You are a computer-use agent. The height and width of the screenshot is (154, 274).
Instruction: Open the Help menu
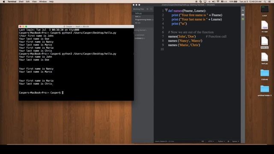(51, 2)
